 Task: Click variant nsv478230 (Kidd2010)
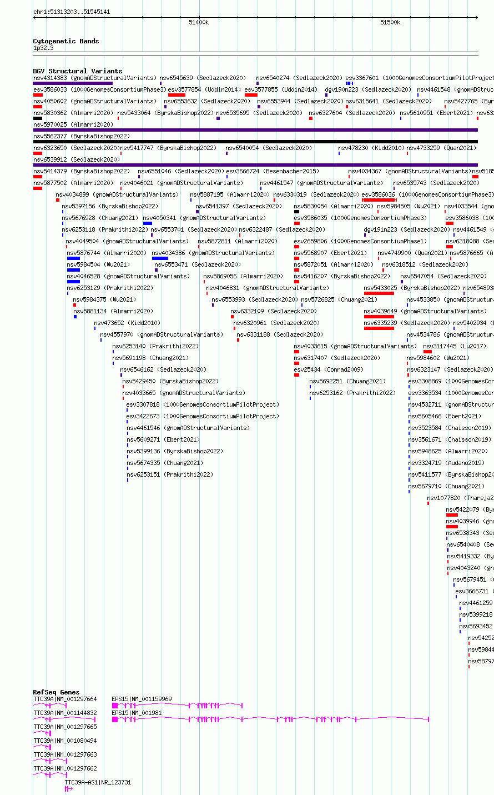pyautogui.click(x=371, y=148)
